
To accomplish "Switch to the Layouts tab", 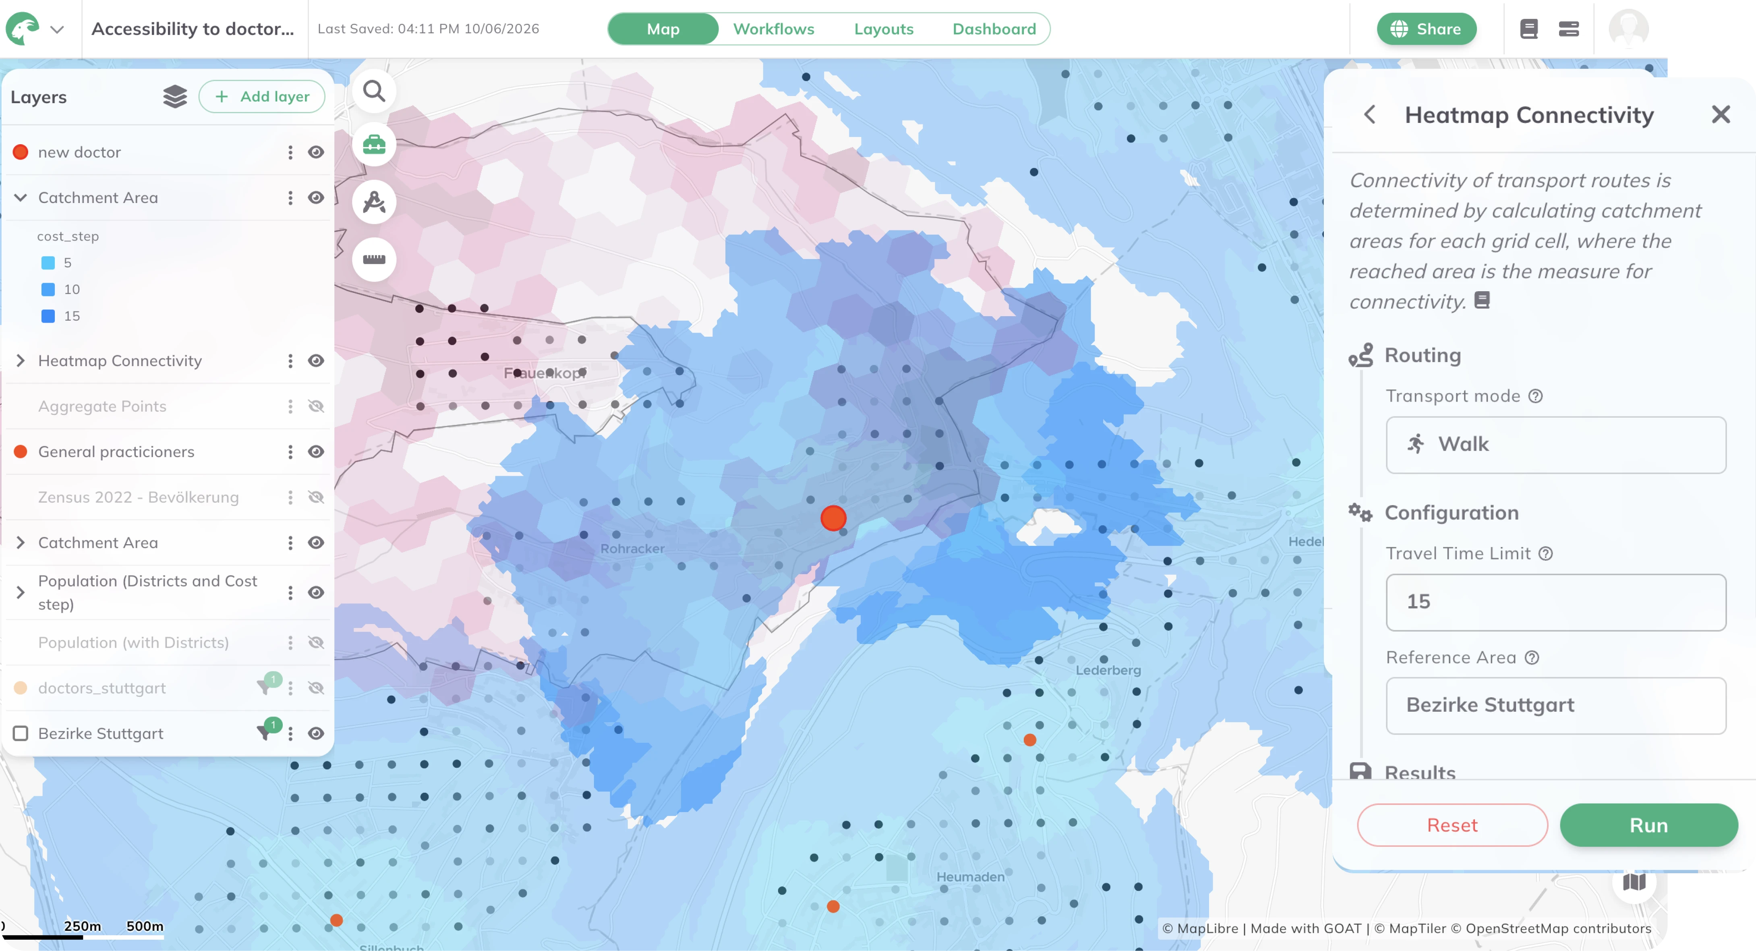I will 884,29.
